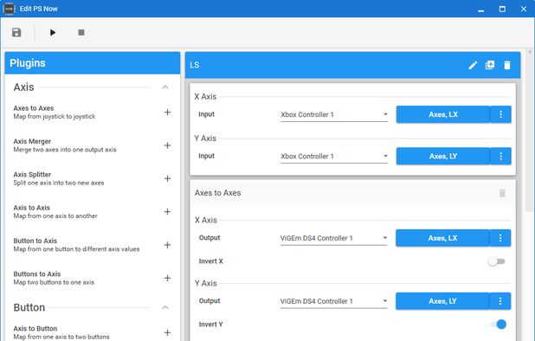Select the 'Axis Splitter' plugin name
Viewport: 535px width, 341px height.
32,174
